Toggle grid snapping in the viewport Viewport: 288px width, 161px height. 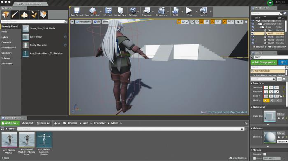[x=202, y=22]
